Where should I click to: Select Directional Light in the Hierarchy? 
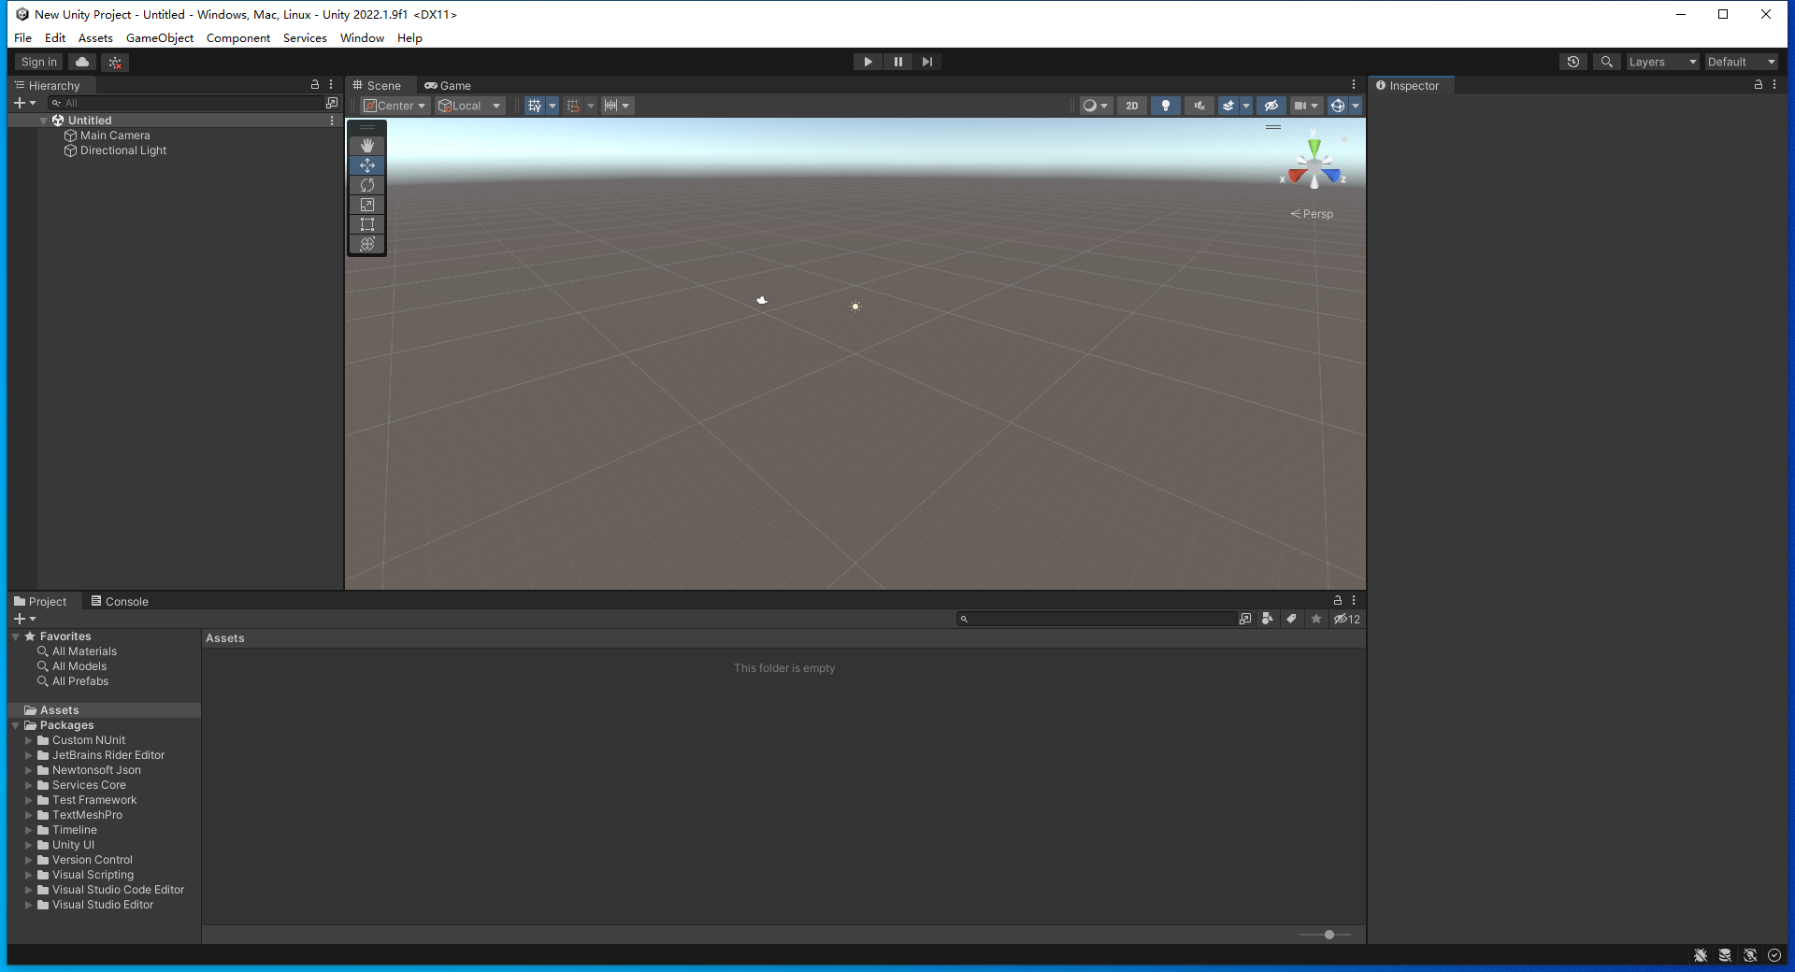122,150
